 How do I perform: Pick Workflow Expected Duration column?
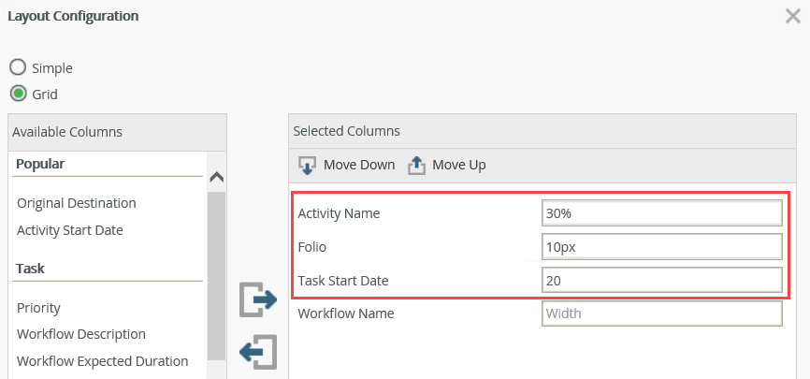pyautogui.click(x=103, y=361)
